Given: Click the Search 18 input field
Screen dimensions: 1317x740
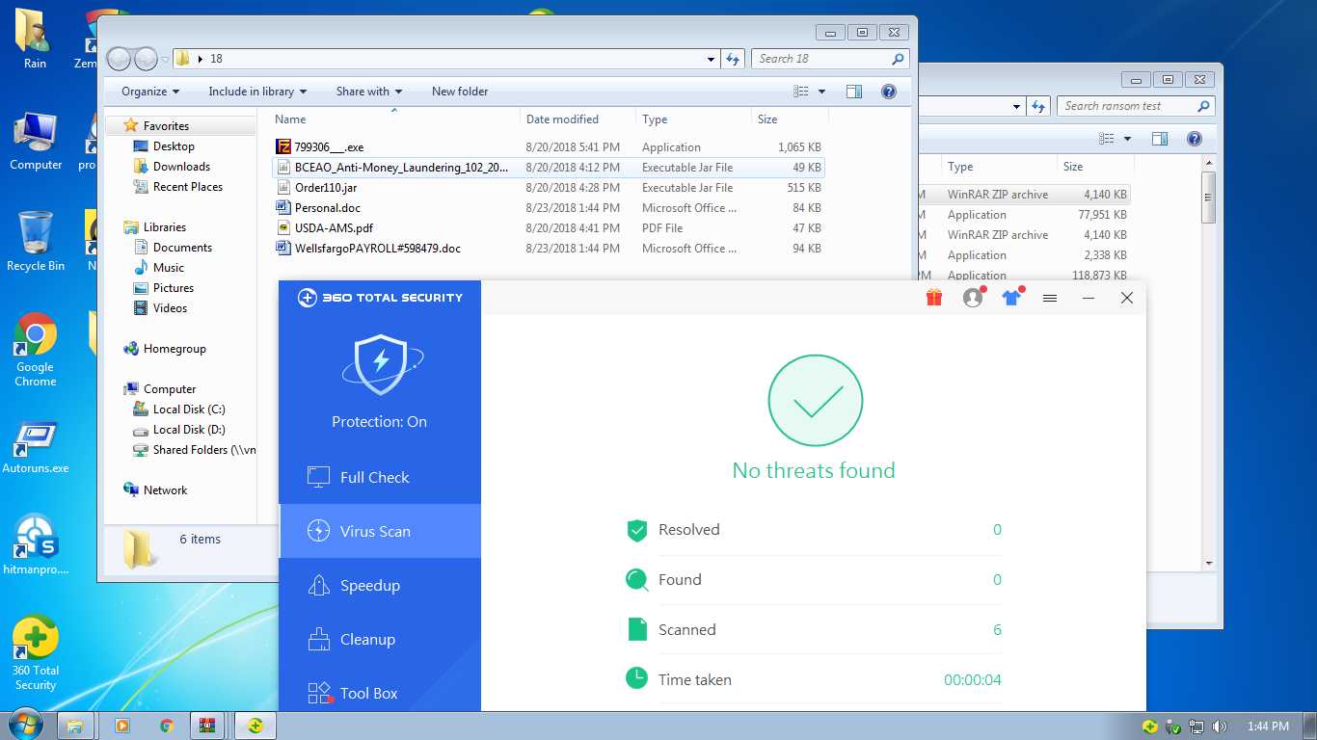Looking at the screenshot, I should tap(830, 59).
